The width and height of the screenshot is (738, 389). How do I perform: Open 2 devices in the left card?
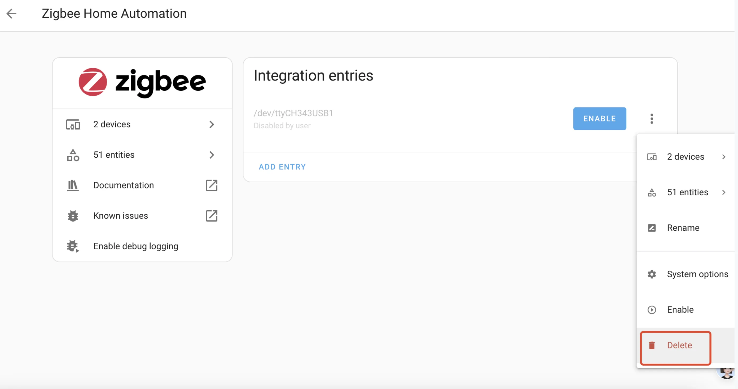[142, 124]
